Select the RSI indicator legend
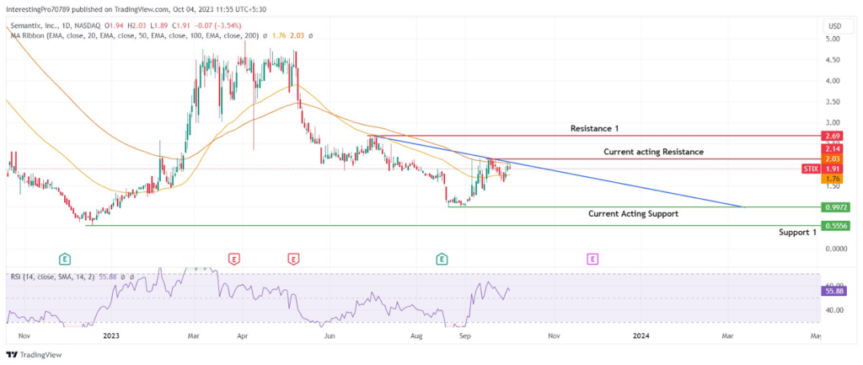Screen dimensions: 863x365 [53, 277]
